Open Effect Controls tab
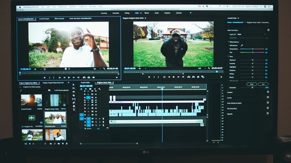 [x=59, y=19]
